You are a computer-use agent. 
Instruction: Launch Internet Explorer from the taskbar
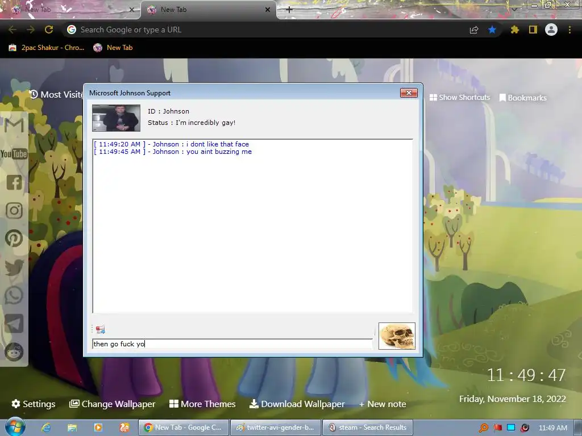[x=46, y=427]
